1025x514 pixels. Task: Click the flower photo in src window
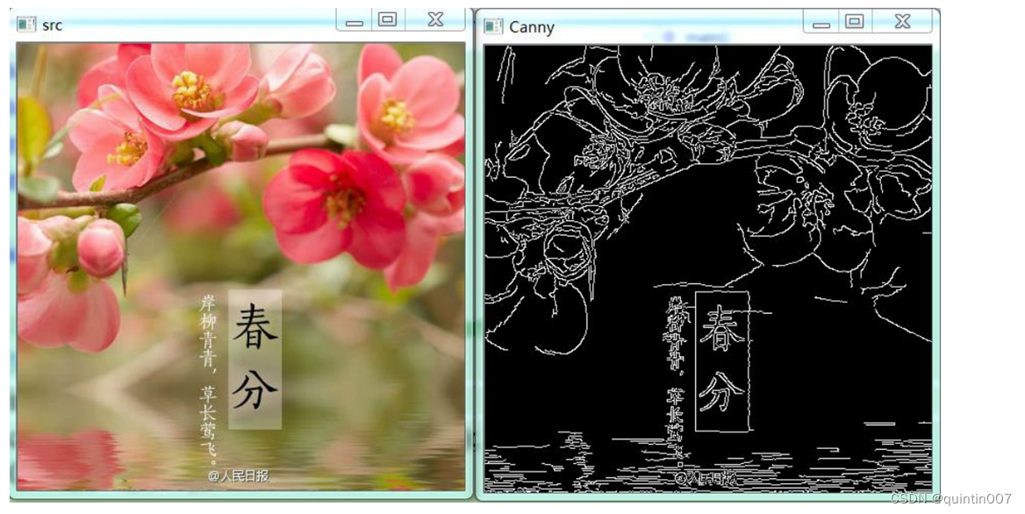pyautogui.click(x=241, y=267)
